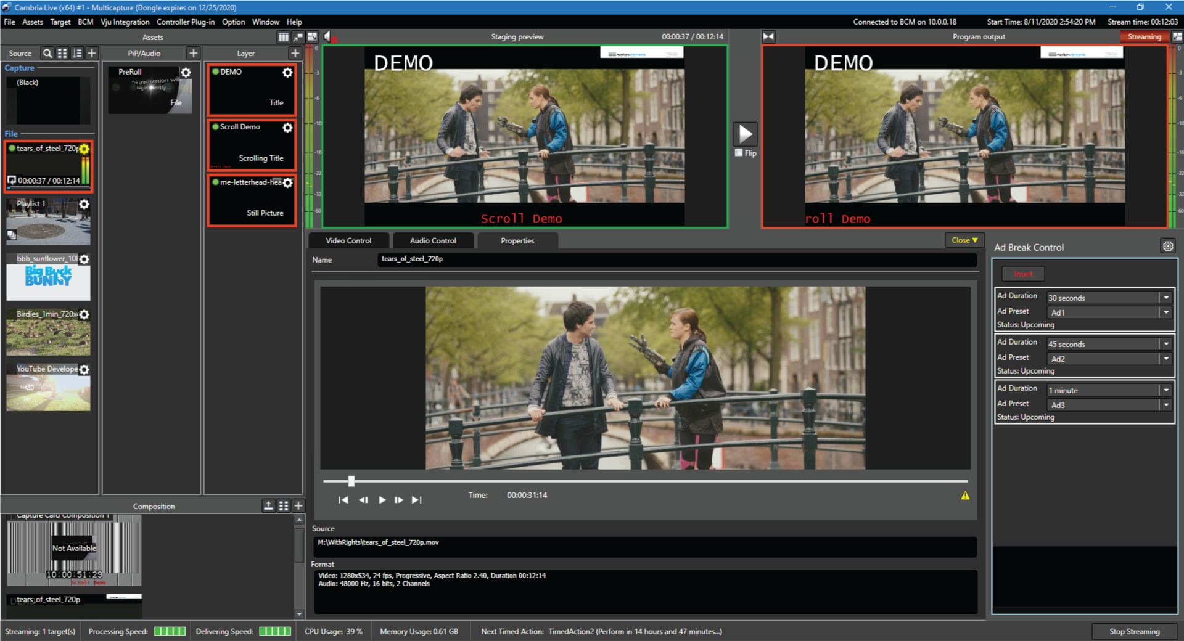Open the Assets menu
Image resolution: width=1184 pixels, height=641 pixels.
33,22
